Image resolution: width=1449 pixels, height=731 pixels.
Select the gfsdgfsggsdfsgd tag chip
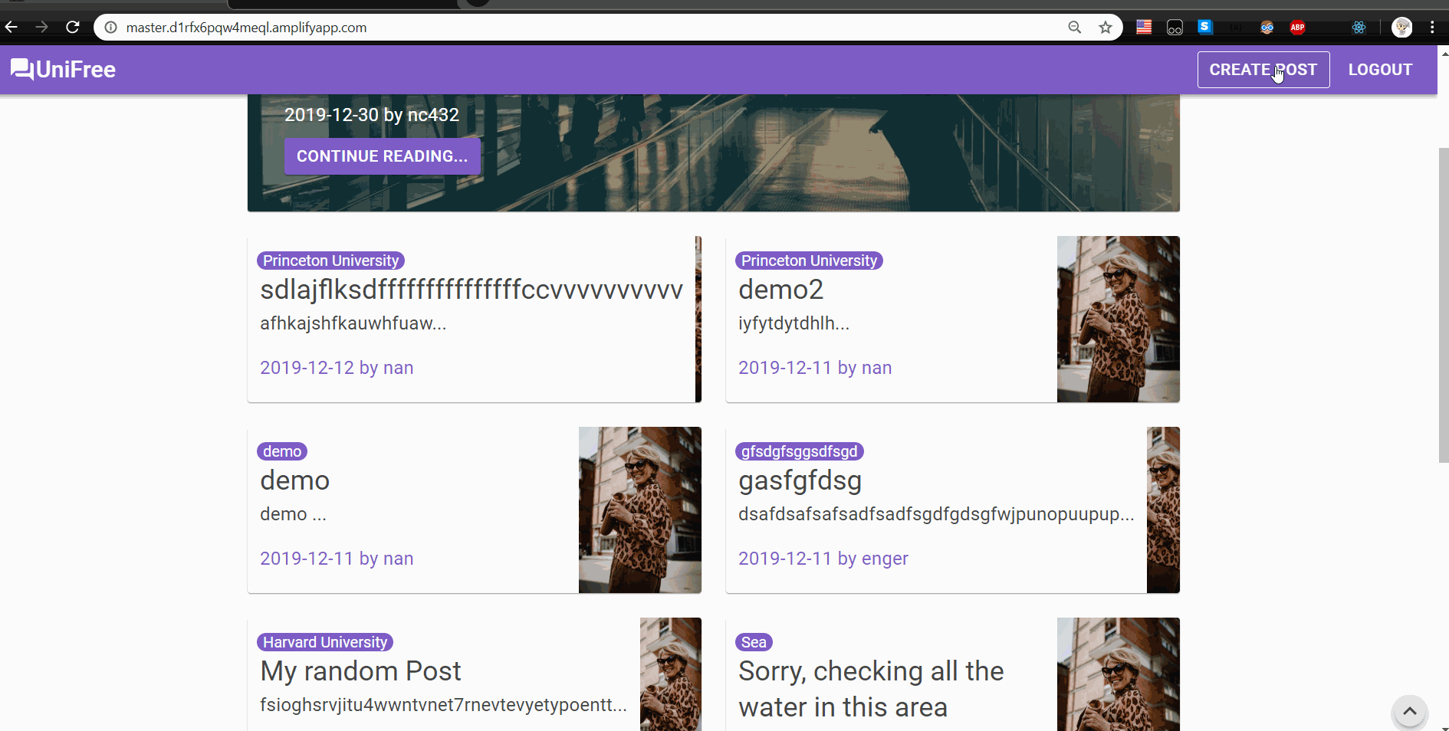click(799, 451)
